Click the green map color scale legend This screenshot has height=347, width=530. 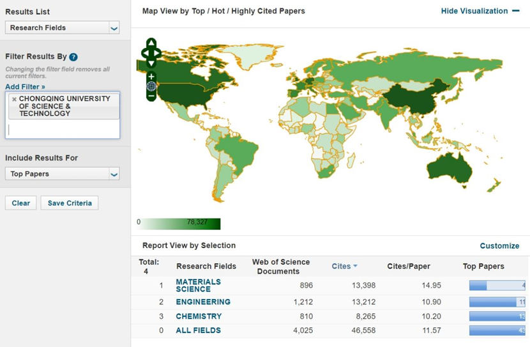click(180, 223)
